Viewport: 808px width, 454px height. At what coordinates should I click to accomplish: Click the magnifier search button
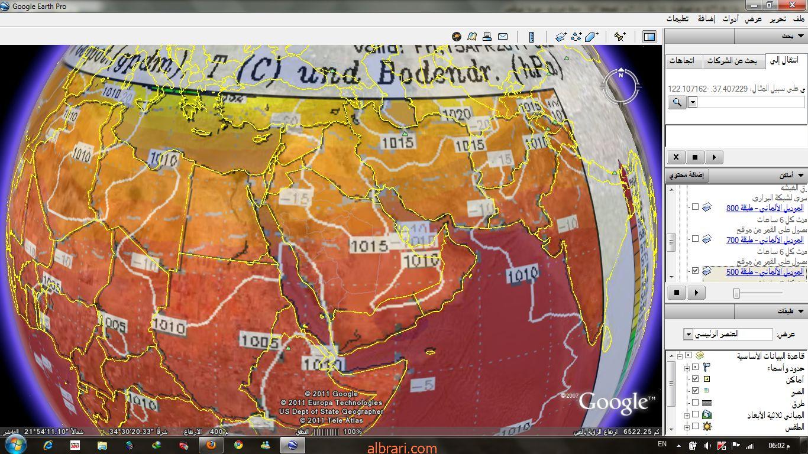tap(677, 102)
